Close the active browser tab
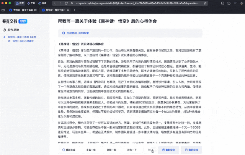The image size is (245, 155). (68, 10)
